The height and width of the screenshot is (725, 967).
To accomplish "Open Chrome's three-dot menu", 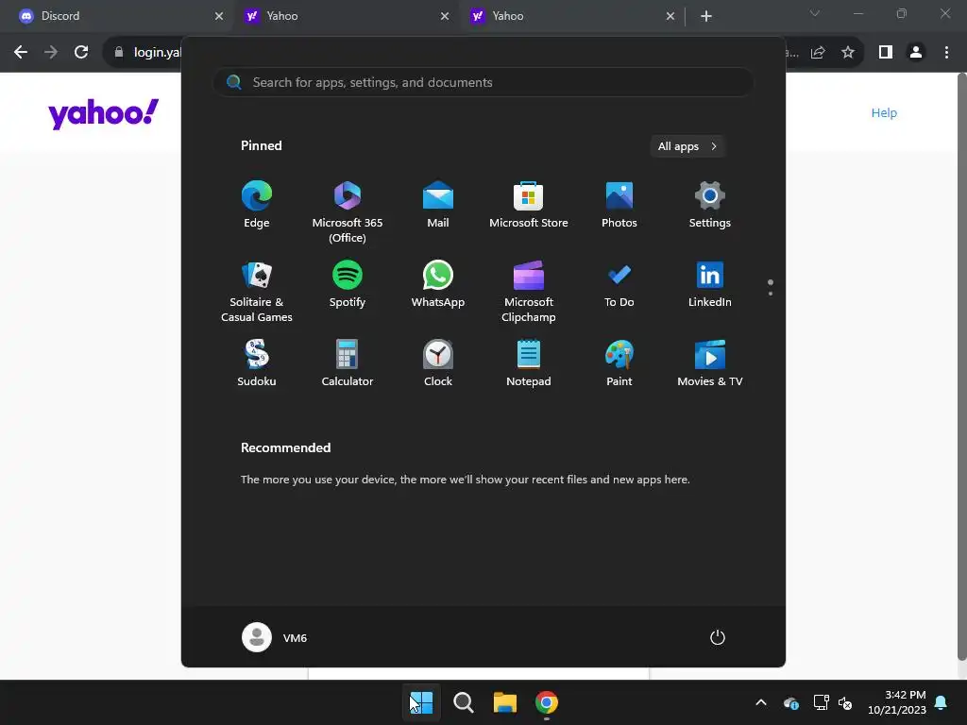I will (x=946, y=53).
